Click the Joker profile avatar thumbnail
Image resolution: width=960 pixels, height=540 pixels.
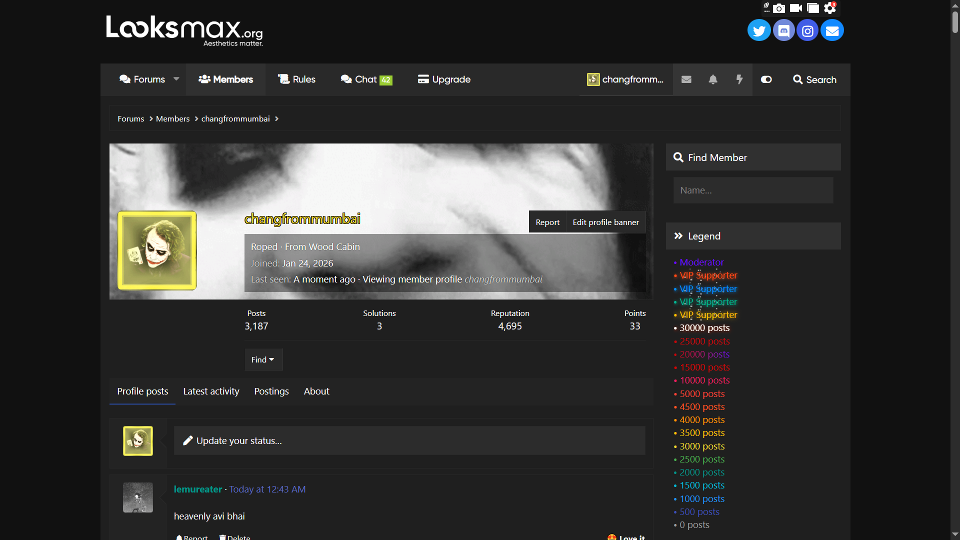157,250
